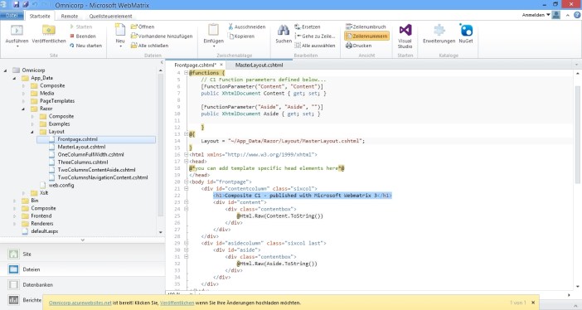582x310 pixels.
Task: Click the Drucken printer icon
Action: tap(348, 46)
